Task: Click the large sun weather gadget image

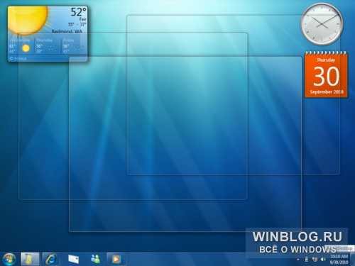Action: coord(28,20)
